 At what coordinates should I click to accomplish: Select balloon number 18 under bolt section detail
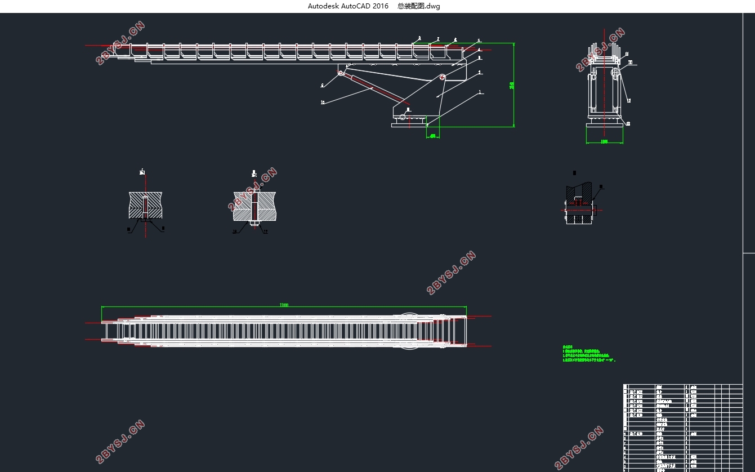235,231
